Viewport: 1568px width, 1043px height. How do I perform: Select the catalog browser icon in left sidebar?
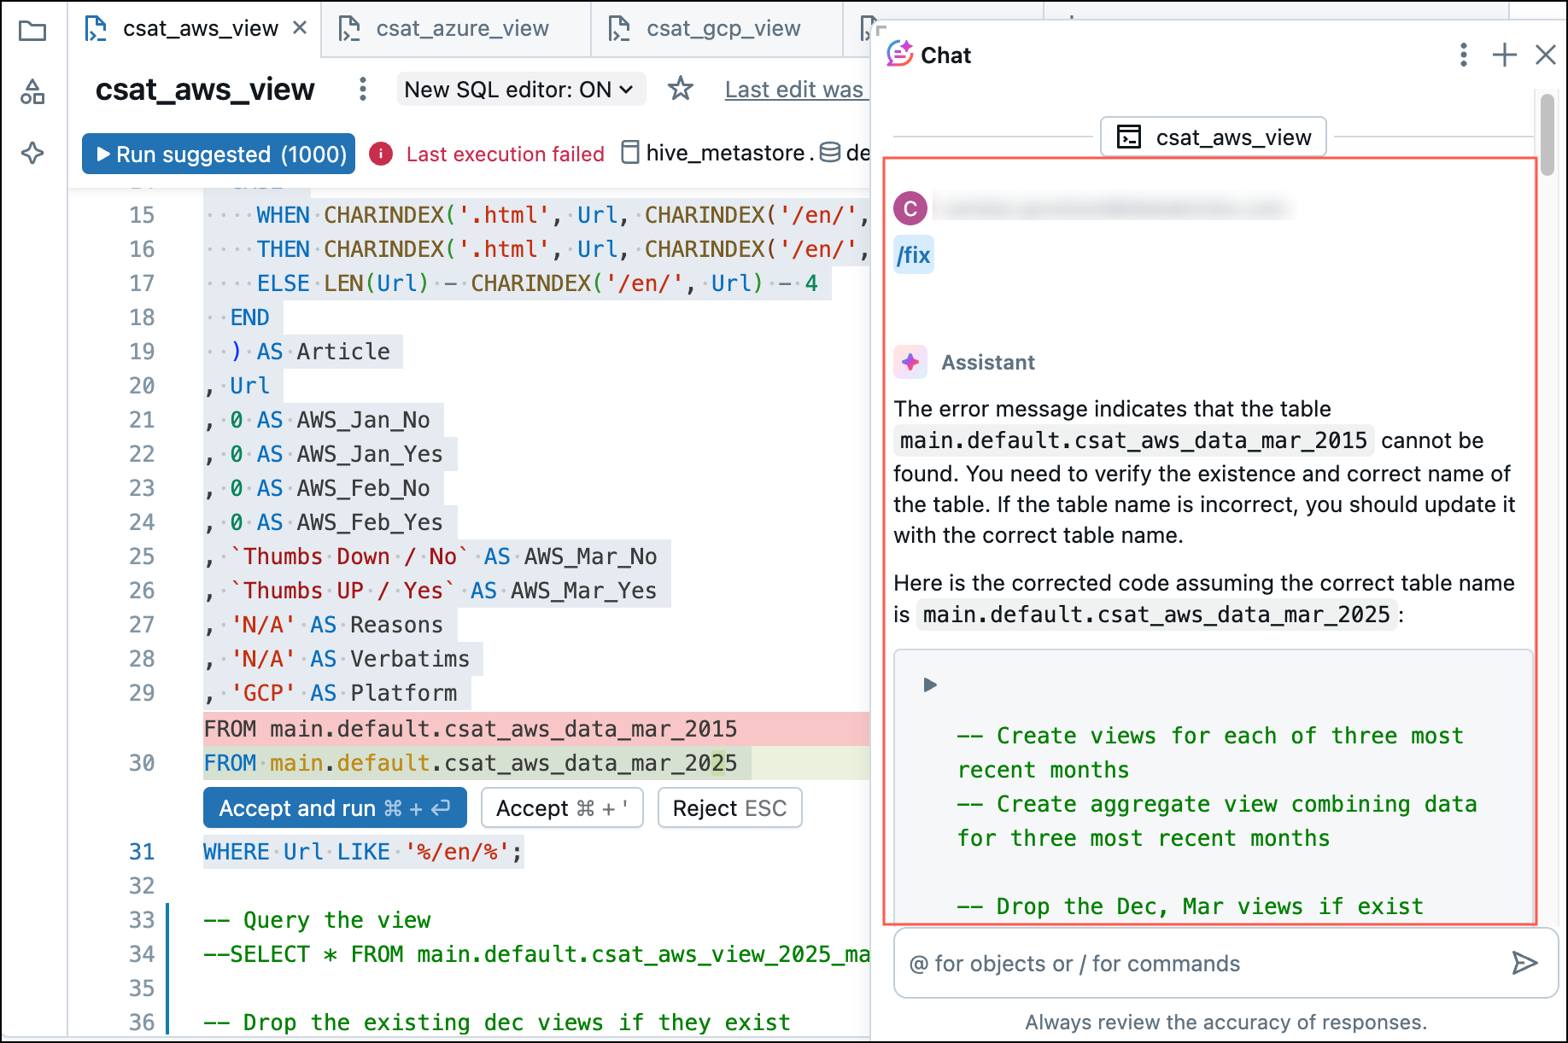pyautogui.click(x=32, y=92)
